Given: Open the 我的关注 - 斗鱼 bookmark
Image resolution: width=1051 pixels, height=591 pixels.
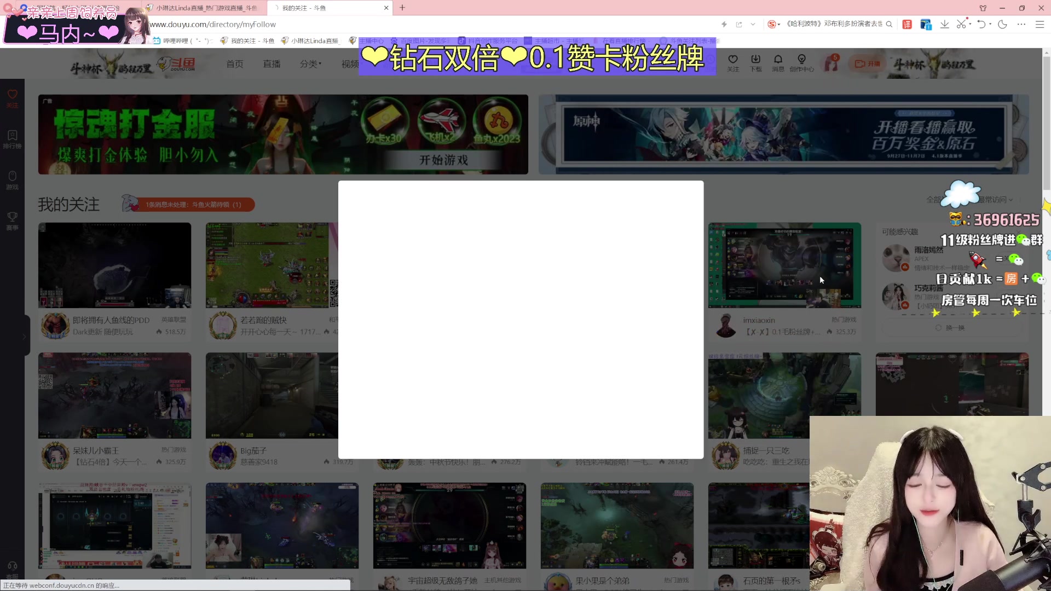Looking at the screenshot, I should (247, 41).
